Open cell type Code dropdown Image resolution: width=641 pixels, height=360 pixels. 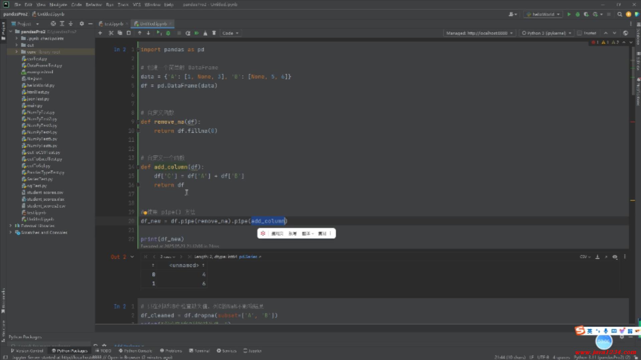[x=230, y=33]
